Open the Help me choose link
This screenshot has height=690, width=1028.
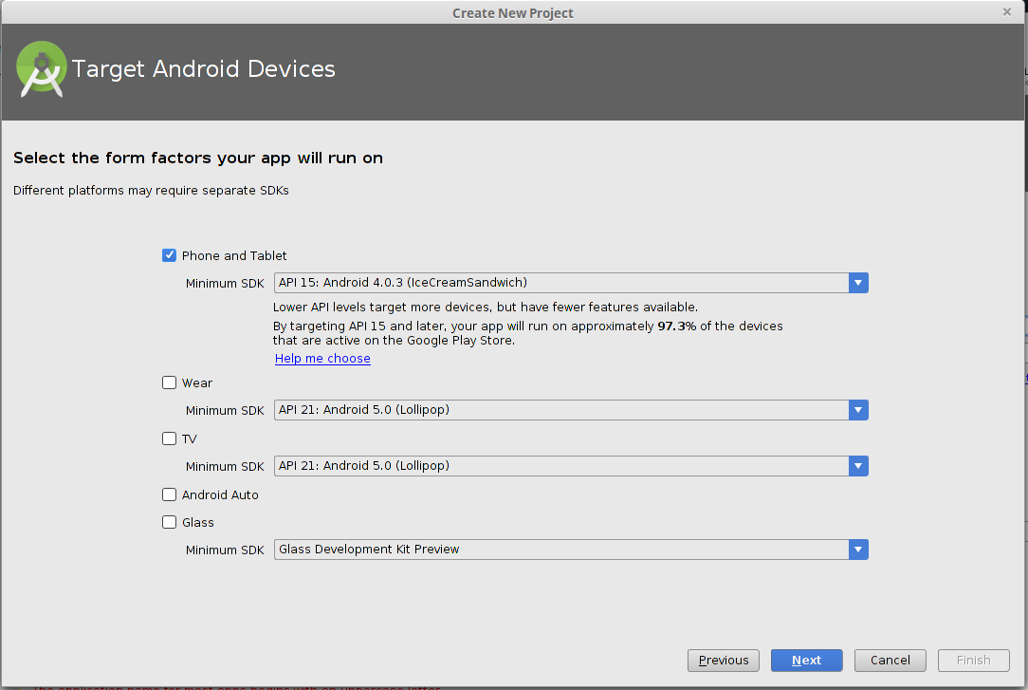pyautogui.click(x=322, y=359)
